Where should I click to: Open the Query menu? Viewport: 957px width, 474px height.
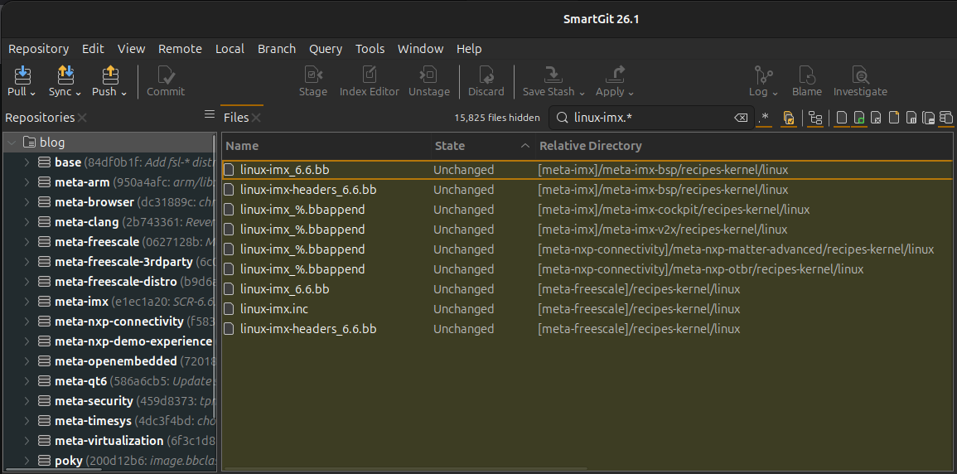click(x=326, y=49)
